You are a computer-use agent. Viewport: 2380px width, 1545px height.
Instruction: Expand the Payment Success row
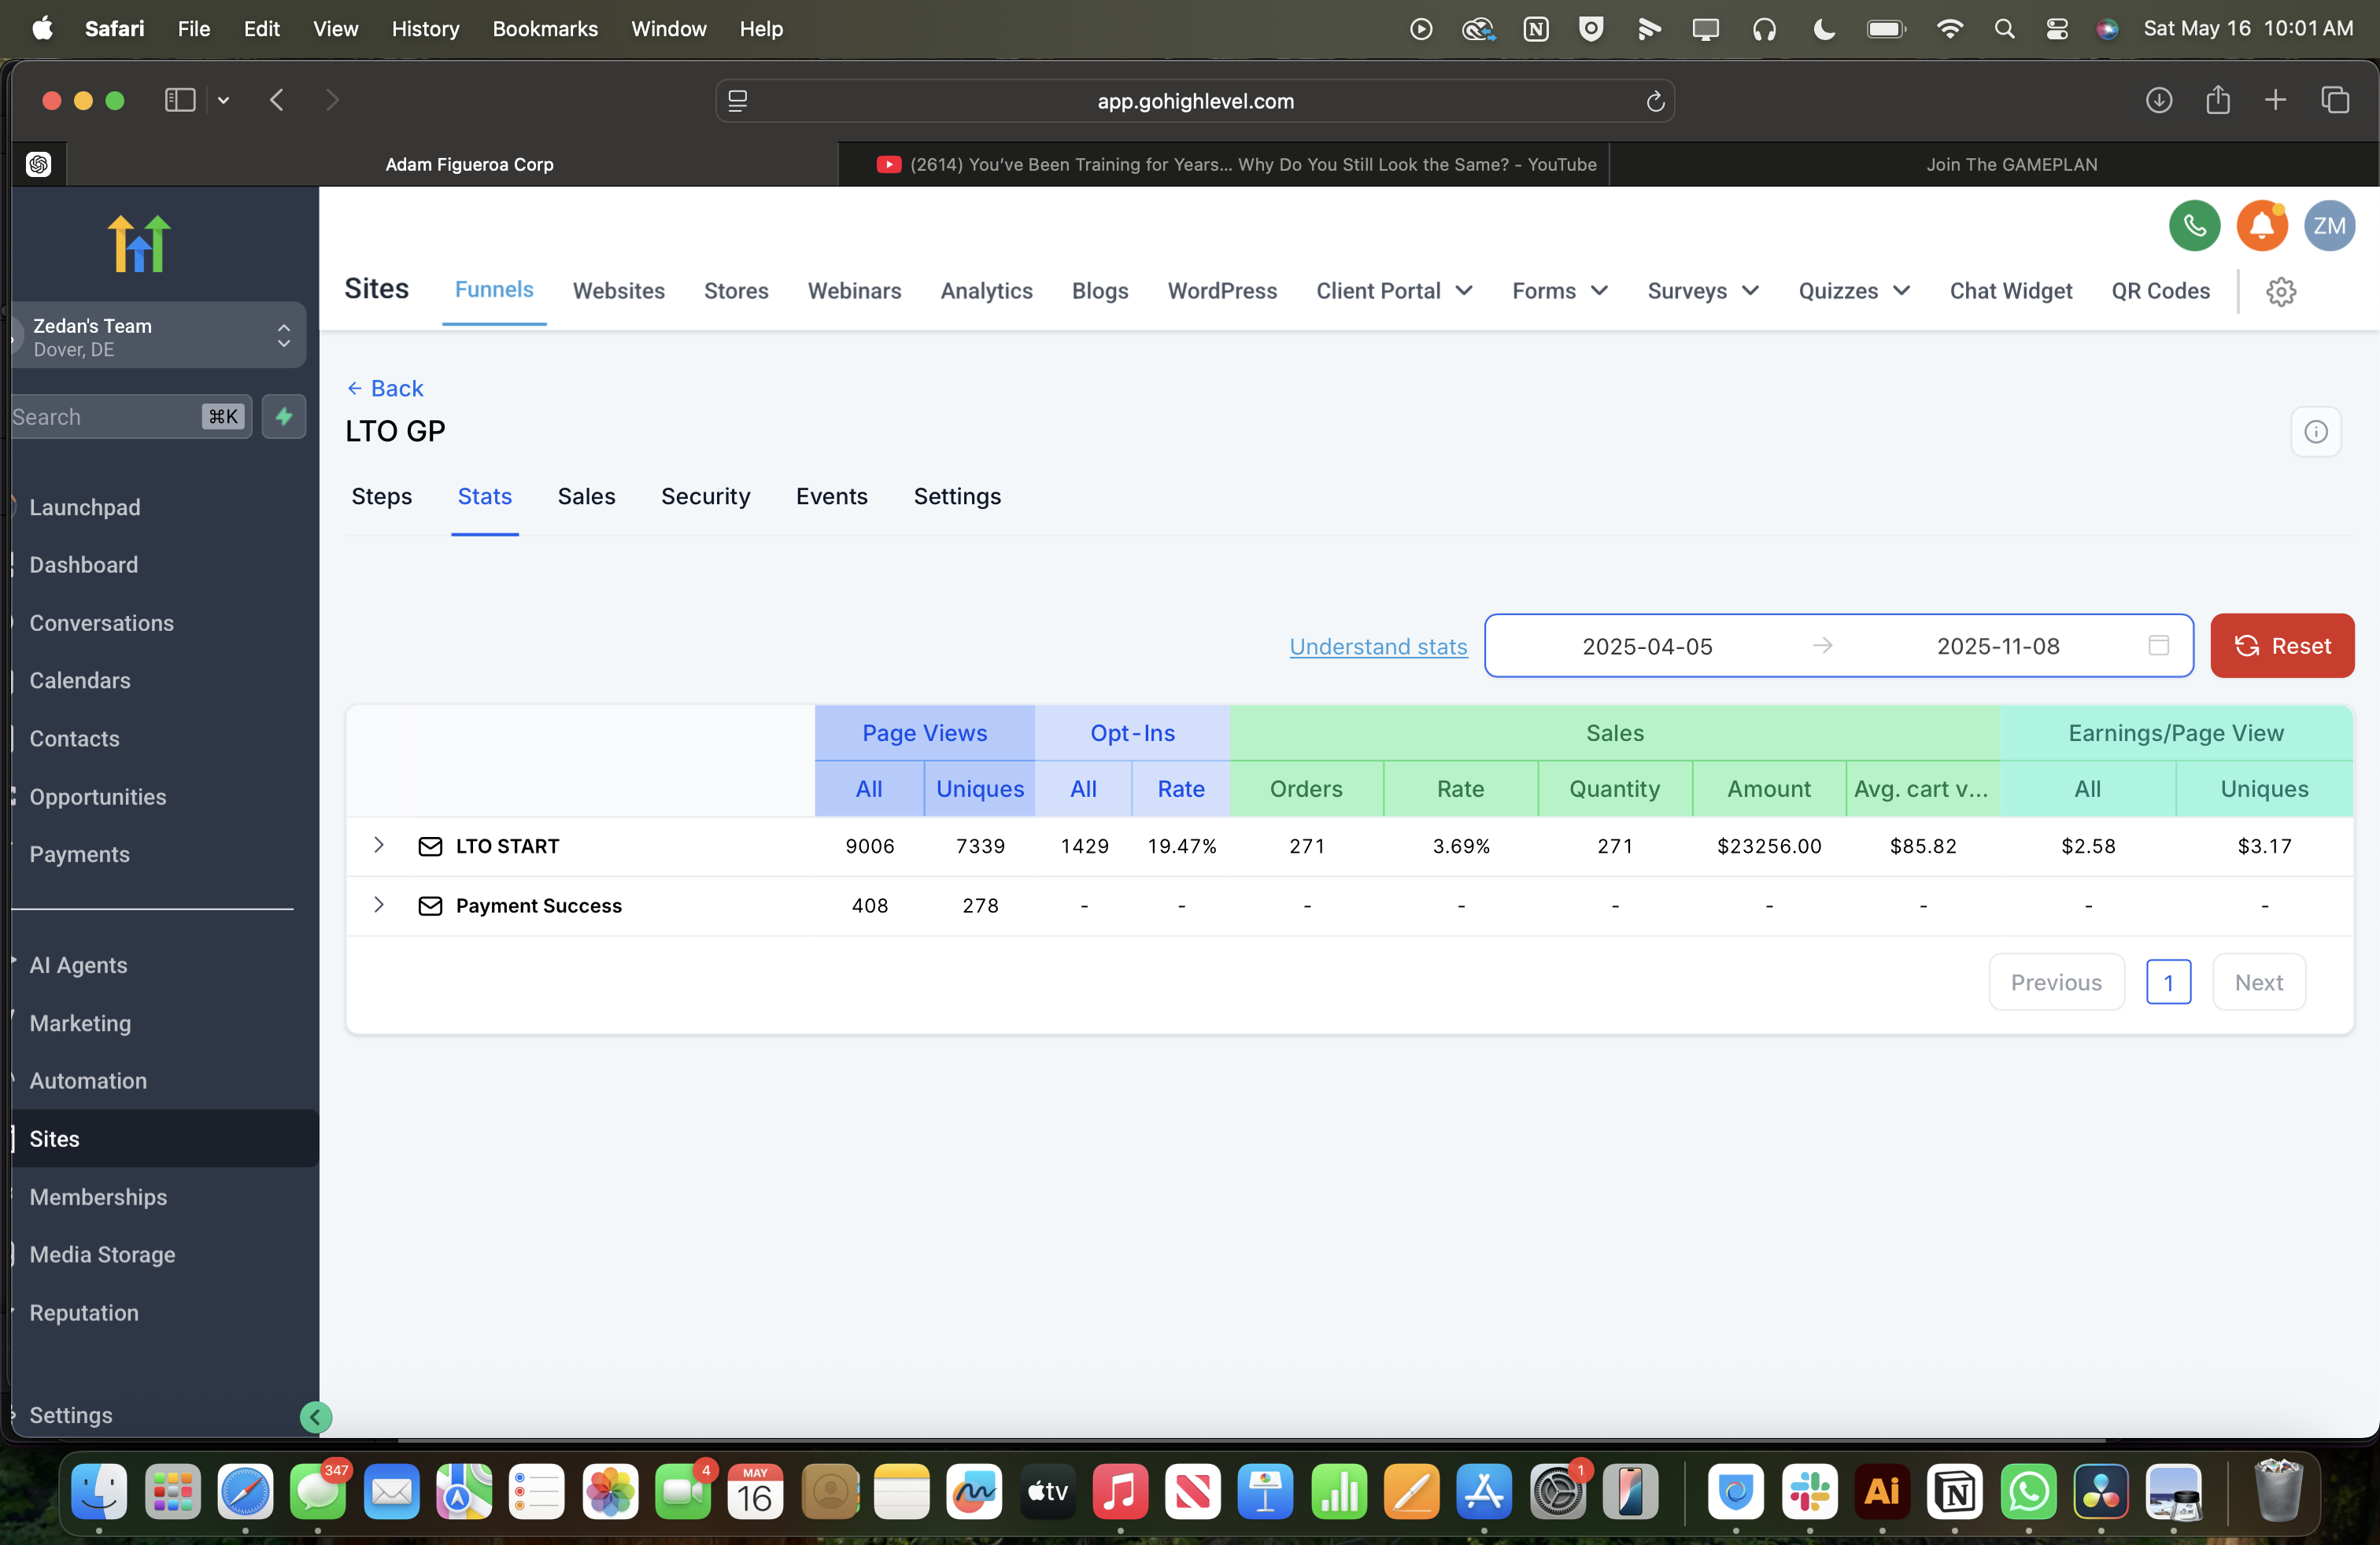click(x=379, y=905)
